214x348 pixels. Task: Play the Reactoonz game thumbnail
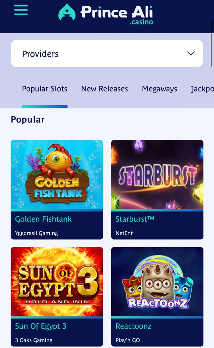coord(157,282)
